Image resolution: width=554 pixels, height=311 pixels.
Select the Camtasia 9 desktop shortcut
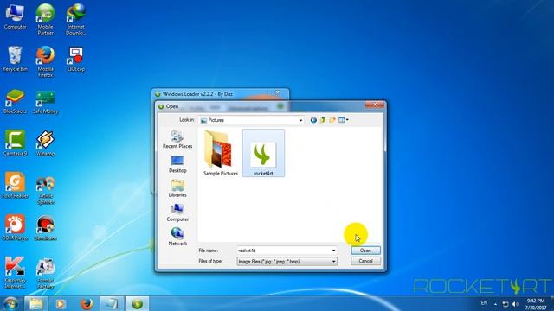point(15,143)
